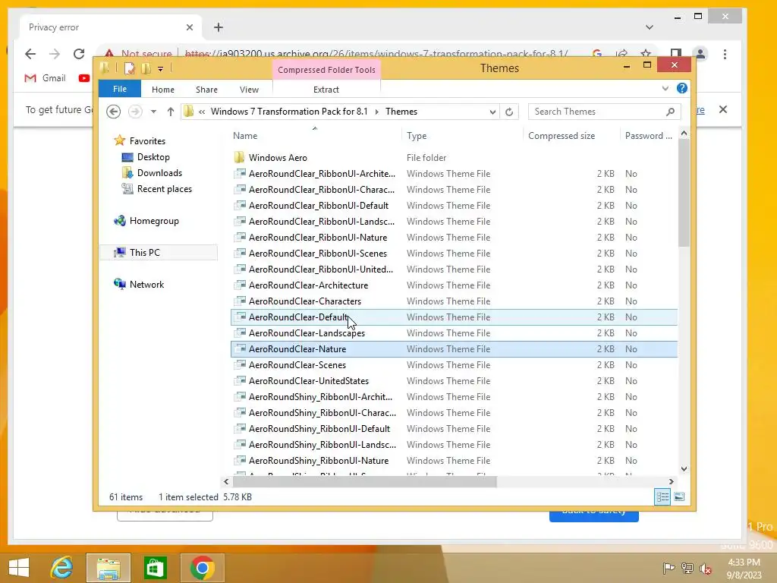Click the Compressed Folder Tools contextual tab
777x583 pixels.
pyautogui.click(x=326, y=70)
